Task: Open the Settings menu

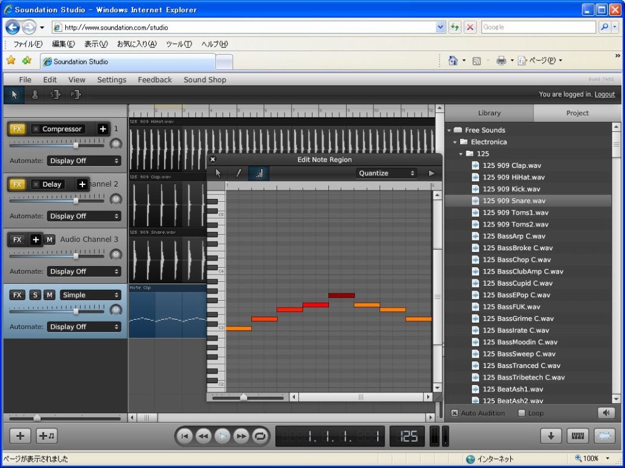Action: (112, 80)
